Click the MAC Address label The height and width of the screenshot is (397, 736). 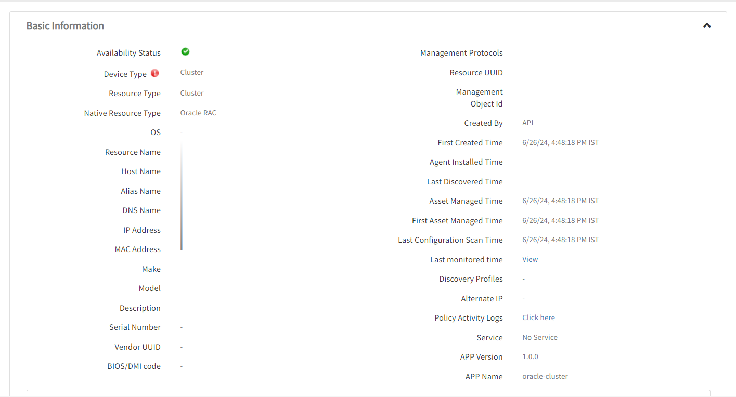(138, 249)
